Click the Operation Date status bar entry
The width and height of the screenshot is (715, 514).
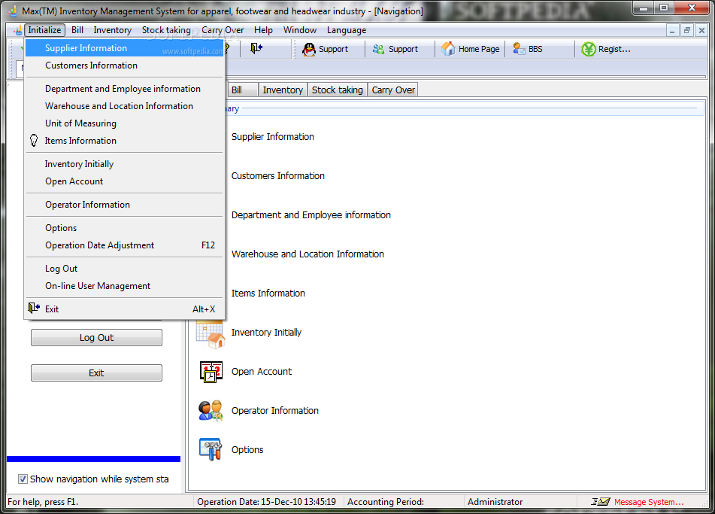266,502
